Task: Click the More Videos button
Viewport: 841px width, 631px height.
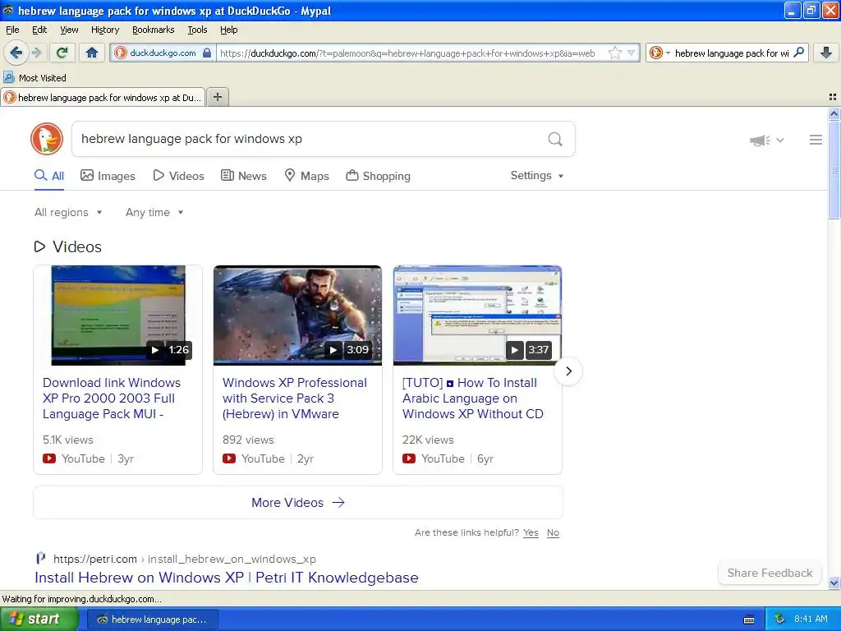Action: [297, 502]
